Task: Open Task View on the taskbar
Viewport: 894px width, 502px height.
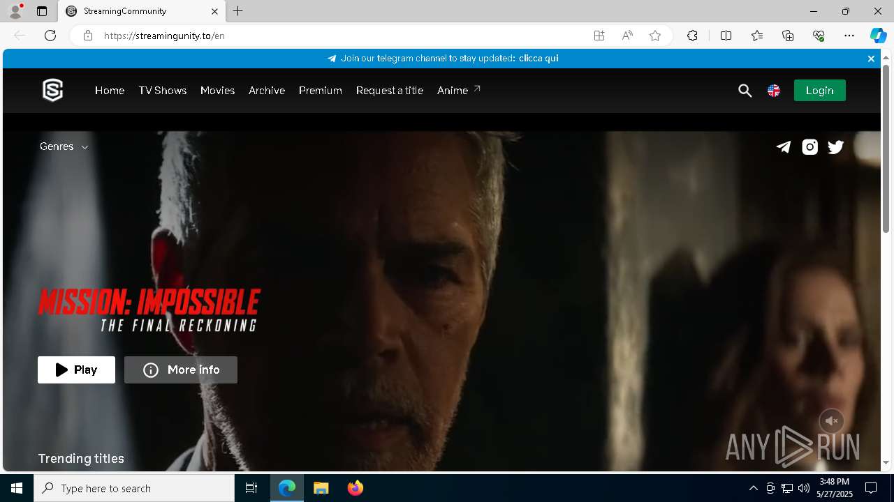Action: (x=251, y=488)
